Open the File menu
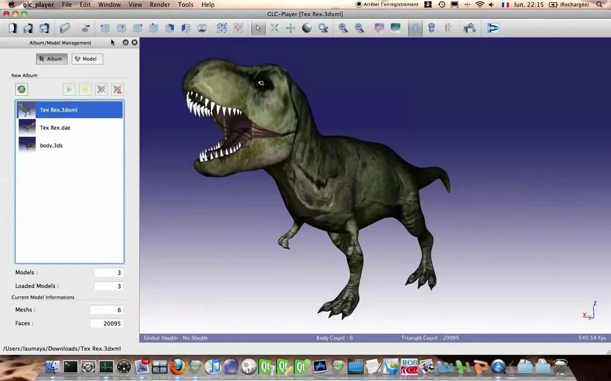611x381 pixels. (x=67, y=5)
